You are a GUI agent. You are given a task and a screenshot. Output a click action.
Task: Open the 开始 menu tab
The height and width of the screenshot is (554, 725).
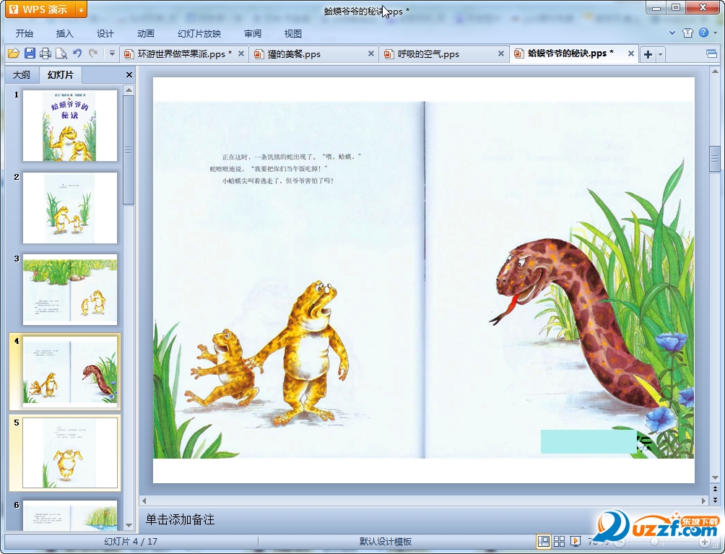click(x=25, y=34)
